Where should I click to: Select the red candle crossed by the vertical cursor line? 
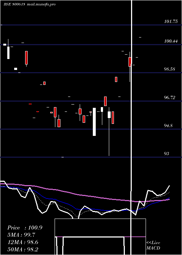[130, 62]
